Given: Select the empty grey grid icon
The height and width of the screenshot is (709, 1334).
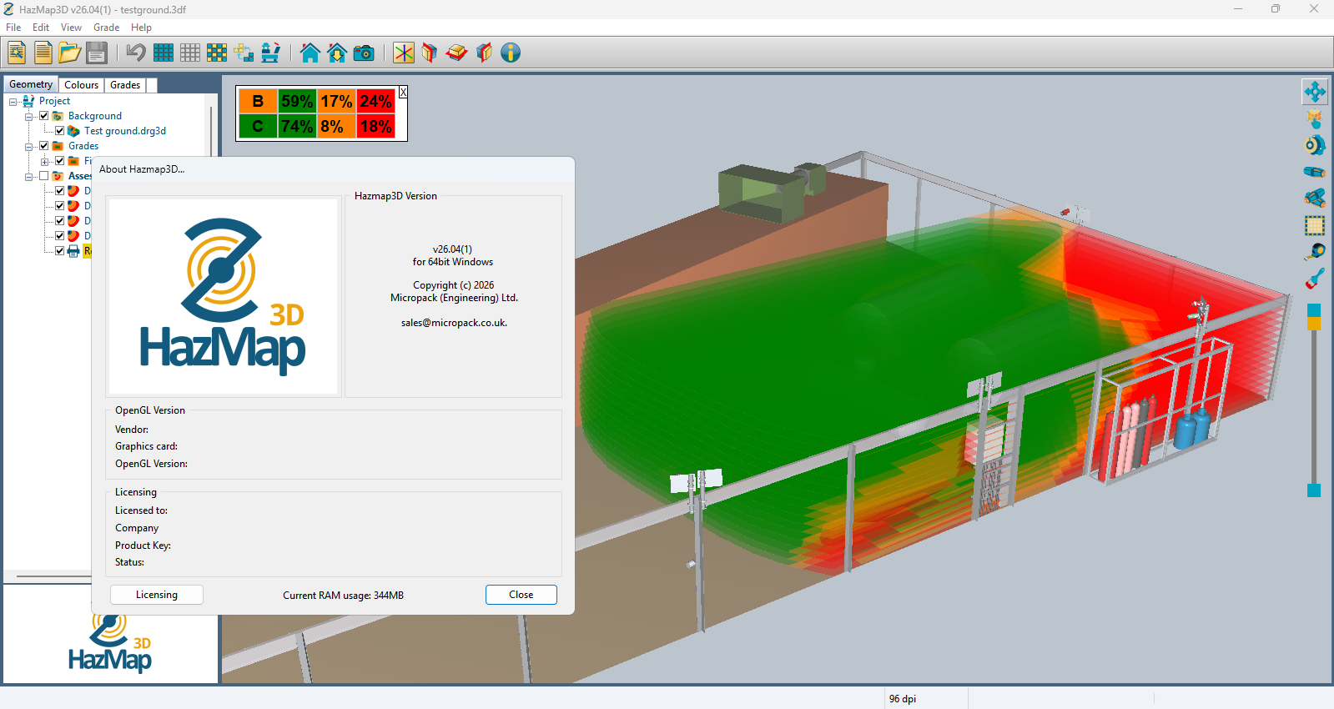Looking at the screenshot, I should 190,53.
